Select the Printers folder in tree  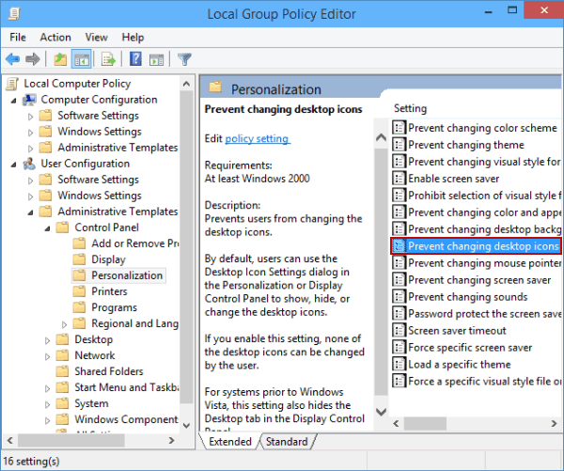tap(110, 291)
